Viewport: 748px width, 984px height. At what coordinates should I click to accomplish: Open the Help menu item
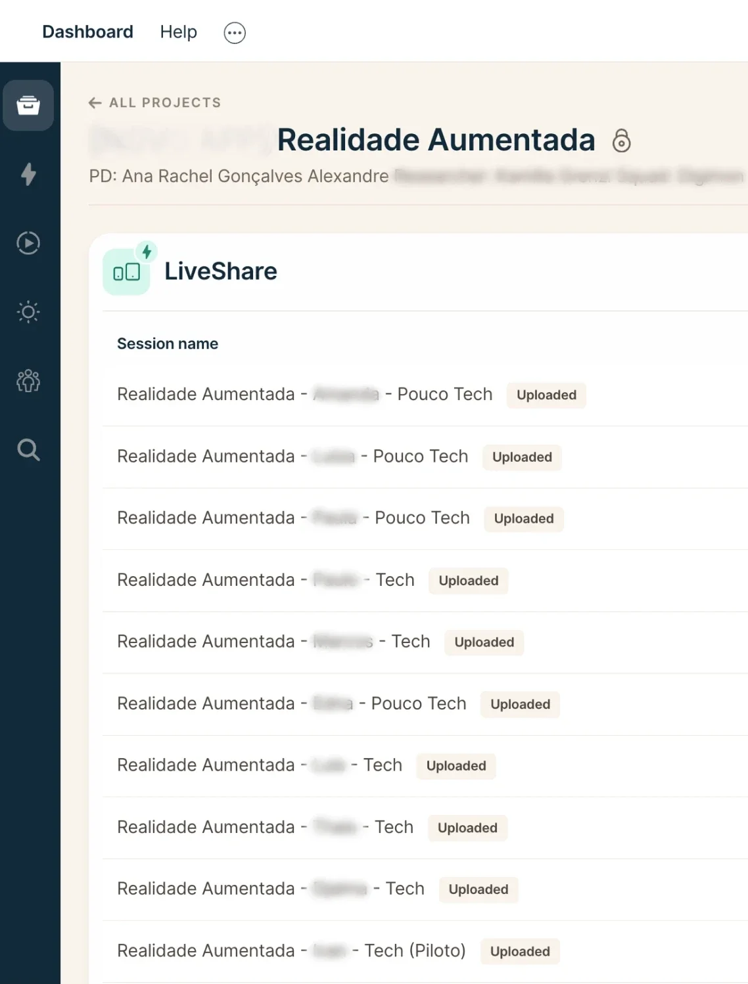[x=179, y=32]
